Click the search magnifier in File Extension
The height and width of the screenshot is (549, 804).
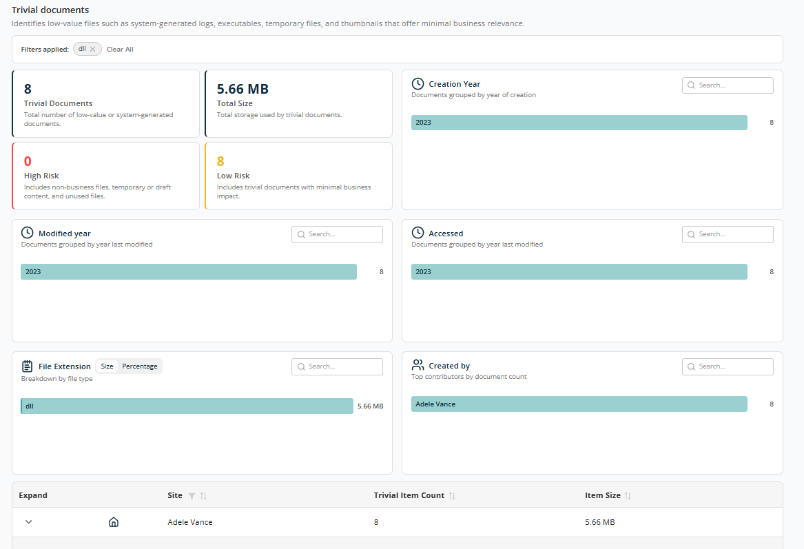click(x=301, y=366)
